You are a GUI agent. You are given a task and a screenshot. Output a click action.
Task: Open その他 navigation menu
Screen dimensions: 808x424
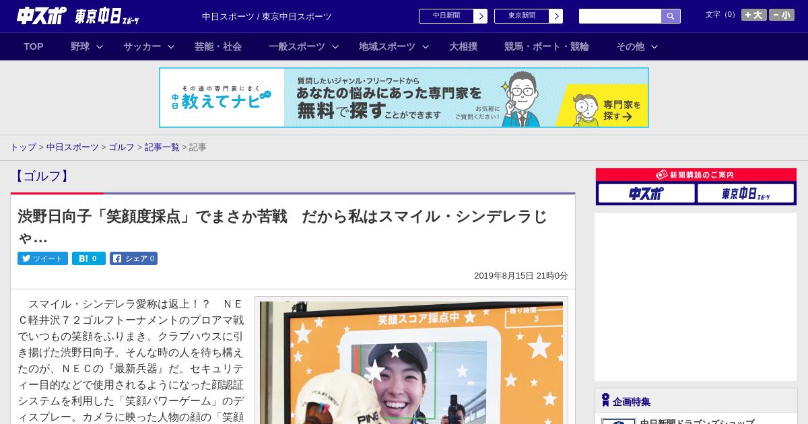tap(630, 46)
